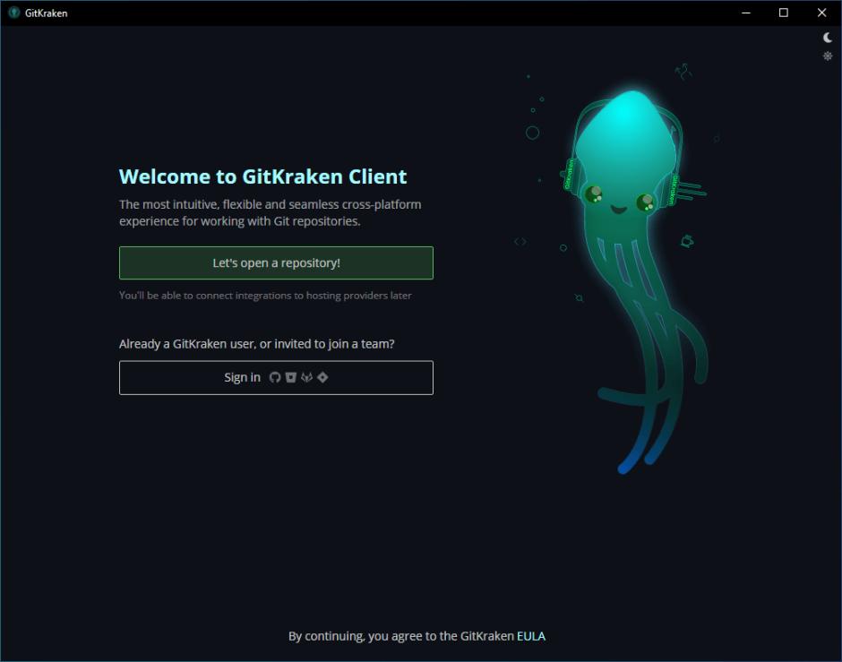Click the "Sign in" label on the sign-in button
This screenshot has height=662, width=842.
[x=242, y=377]
